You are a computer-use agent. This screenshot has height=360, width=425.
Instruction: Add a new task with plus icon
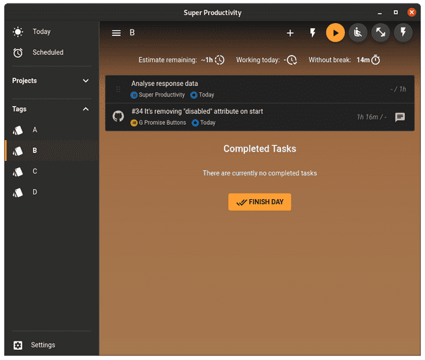290,33
